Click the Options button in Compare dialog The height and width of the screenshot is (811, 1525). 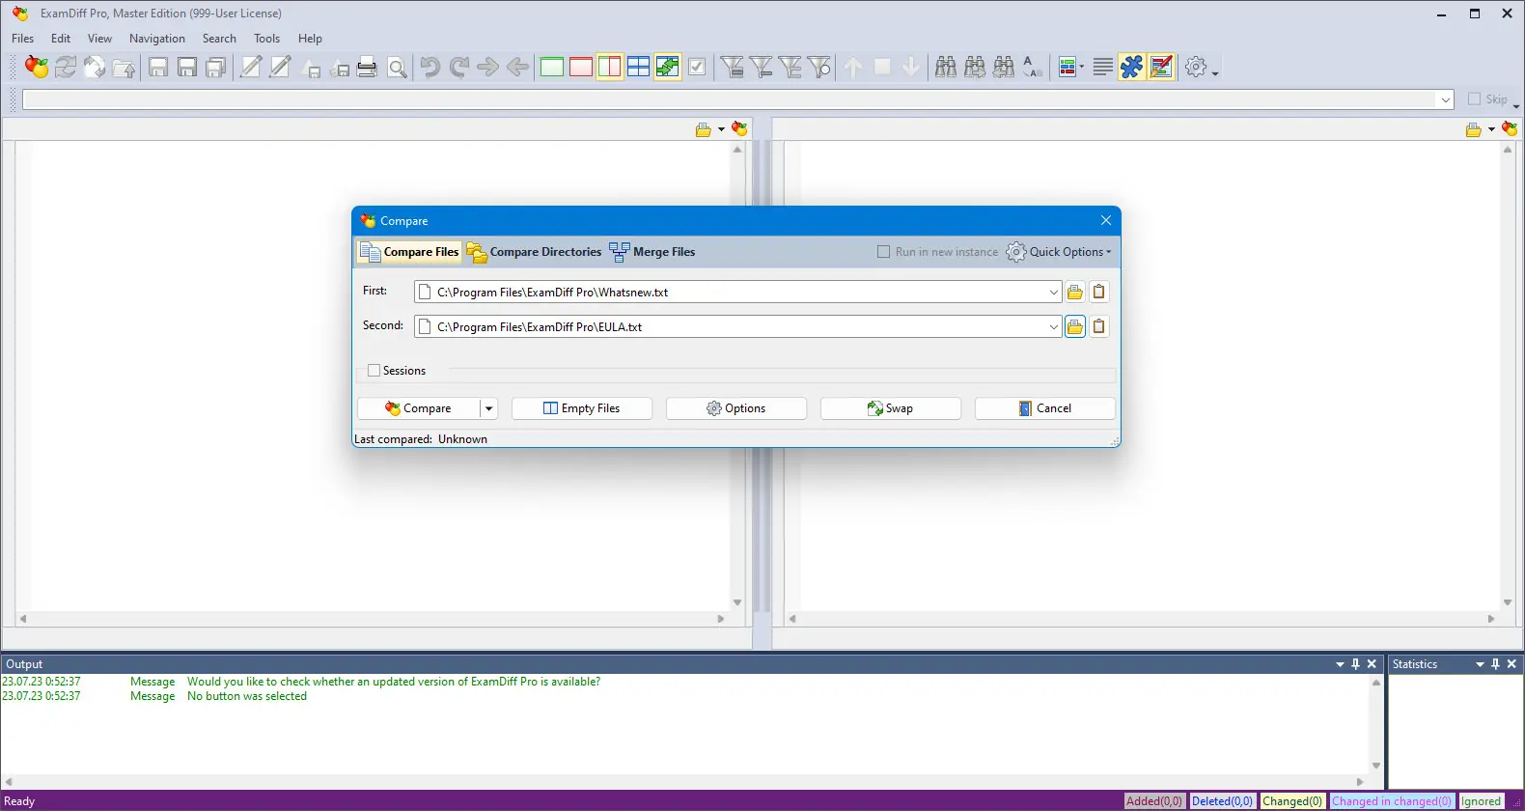(x=736, y=408)
